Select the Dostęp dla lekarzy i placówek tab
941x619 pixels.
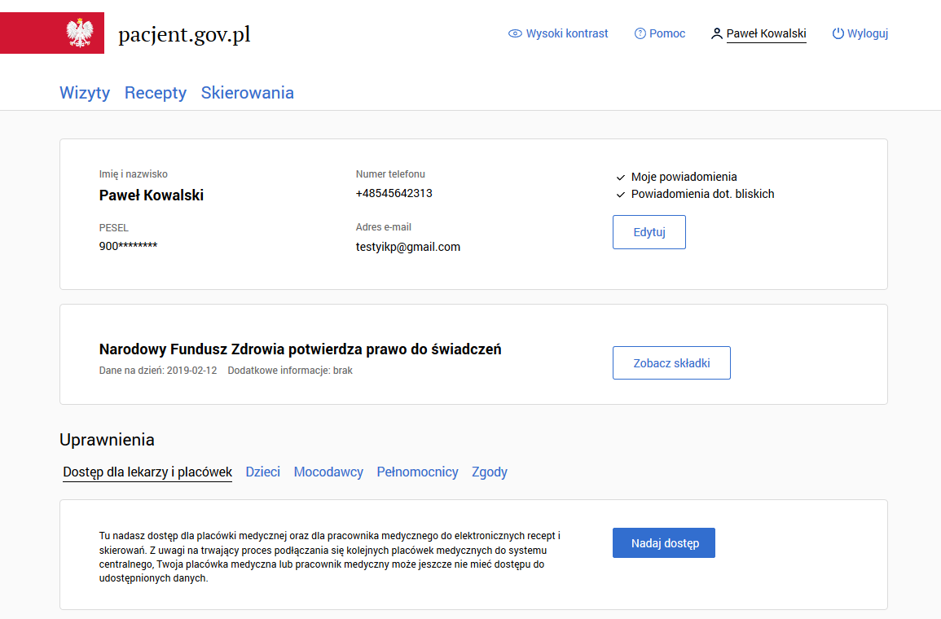click(147, 472)
